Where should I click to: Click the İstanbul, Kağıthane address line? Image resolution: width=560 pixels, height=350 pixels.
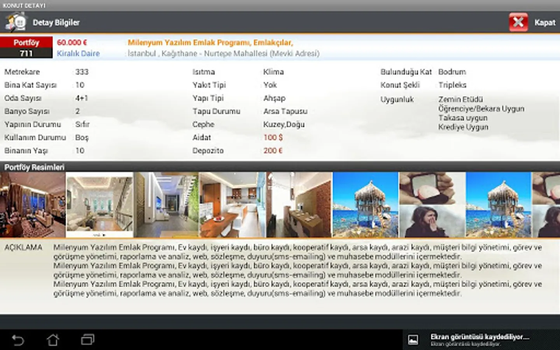[224, 54]
